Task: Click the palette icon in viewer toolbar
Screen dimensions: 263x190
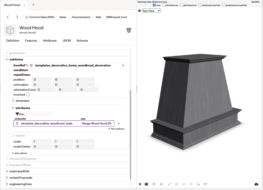Action: click(140, 184)
